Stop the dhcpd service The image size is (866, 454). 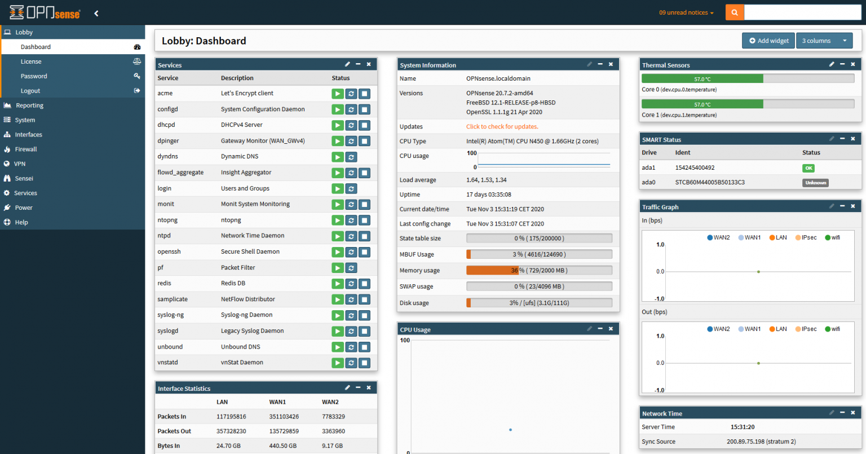[x=365, y=125]
